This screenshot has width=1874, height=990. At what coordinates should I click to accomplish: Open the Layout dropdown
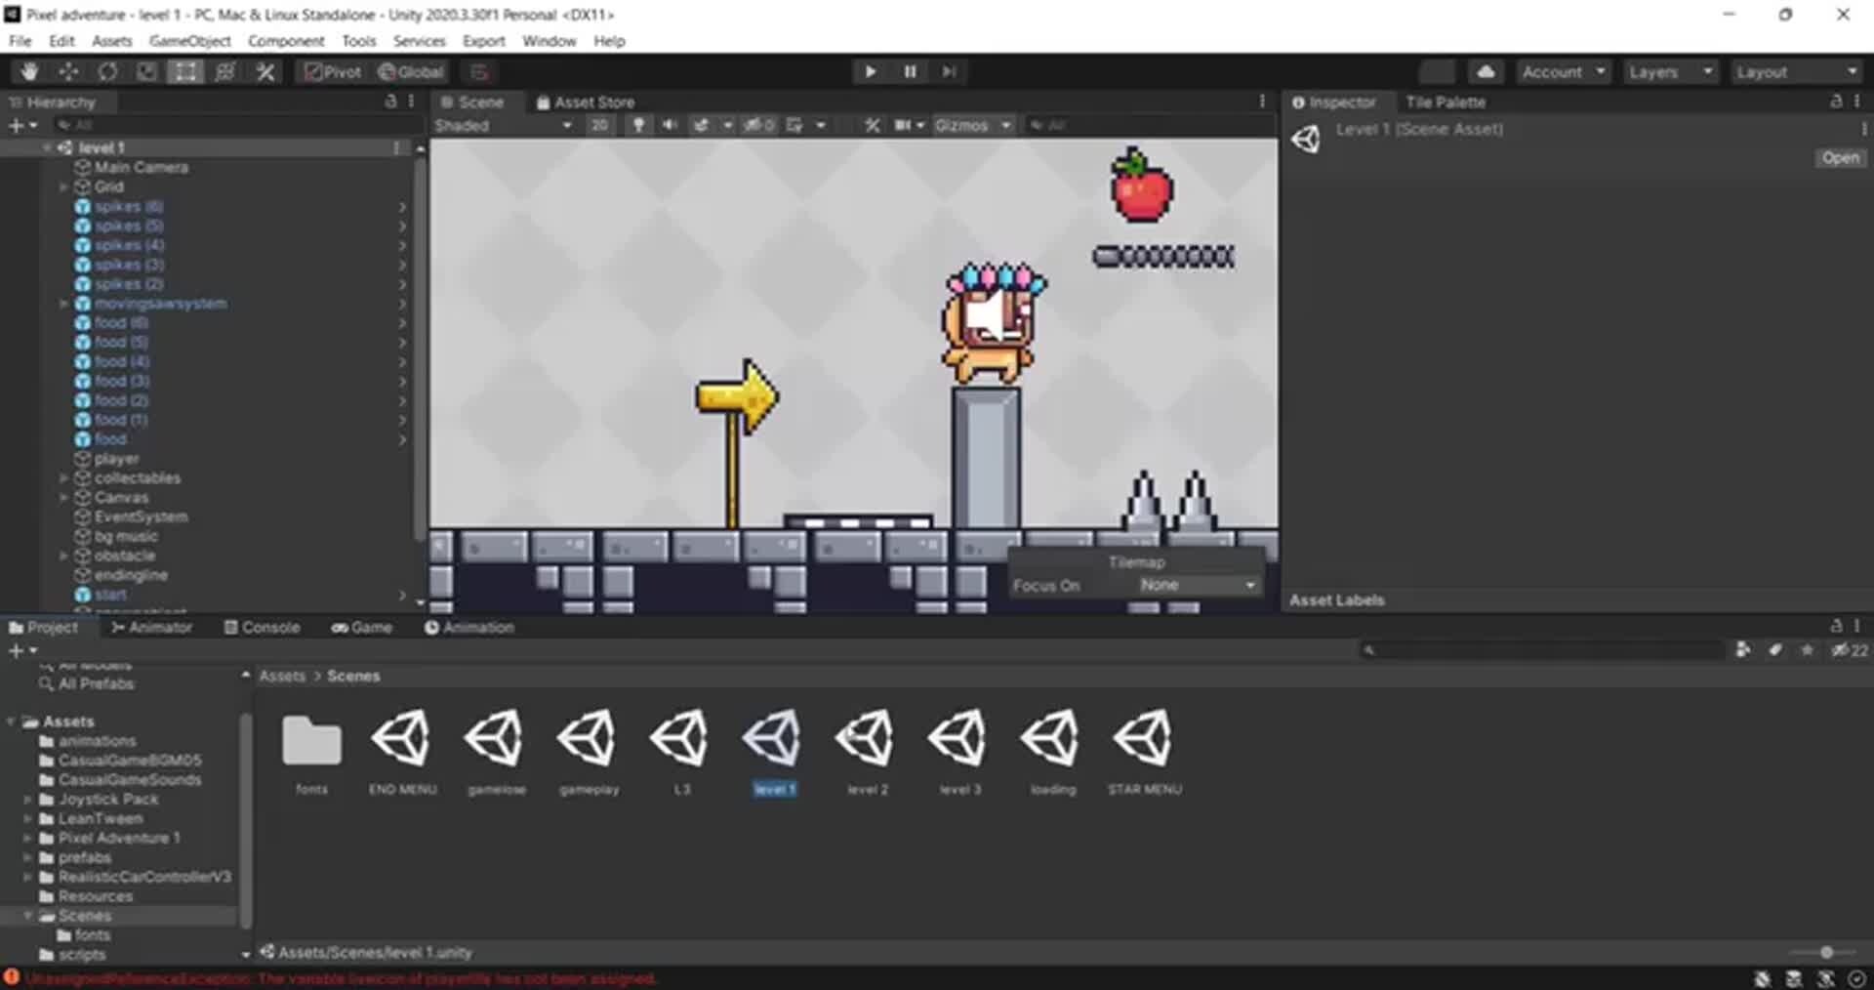1796,71
